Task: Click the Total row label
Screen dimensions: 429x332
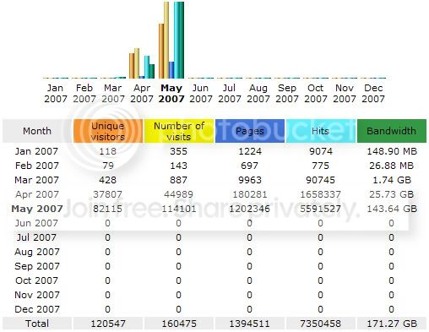Action: click(37, 324)
